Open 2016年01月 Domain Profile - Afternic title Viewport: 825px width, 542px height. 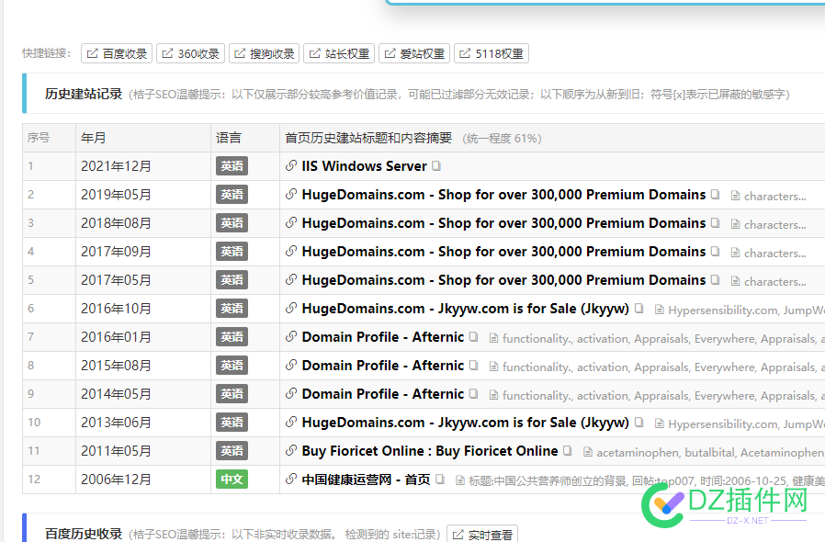click(382, 337)
